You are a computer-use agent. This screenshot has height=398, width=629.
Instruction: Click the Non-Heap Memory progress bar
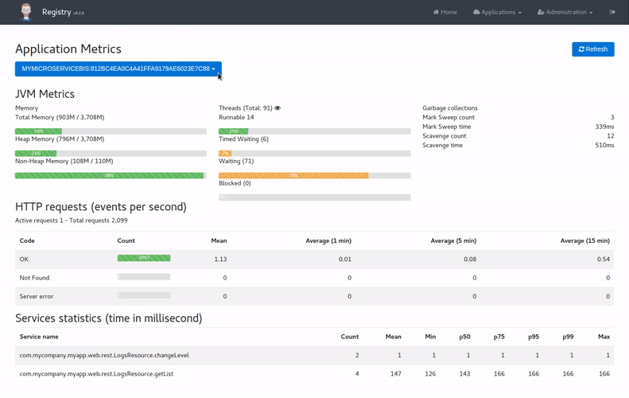click(x=111, y=175)
